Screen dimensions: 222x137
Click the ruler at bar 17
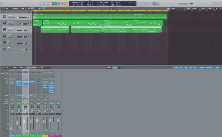click(x=64, y=10)
